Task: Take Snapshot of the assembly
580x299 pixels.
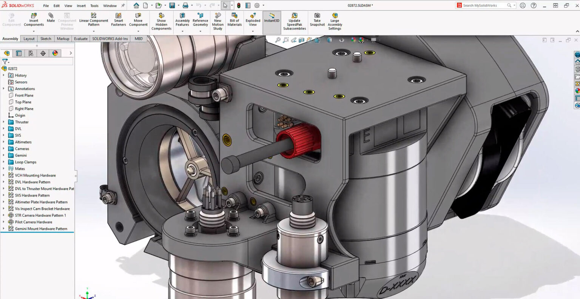Action: [317, 20]
